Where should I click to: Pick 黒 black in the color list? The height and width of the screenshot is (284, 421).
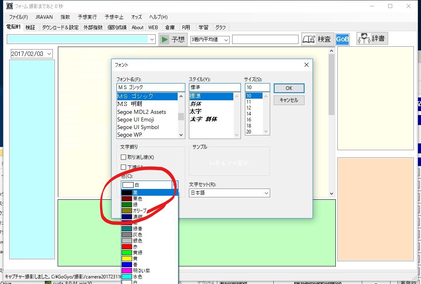pos(149,193)
